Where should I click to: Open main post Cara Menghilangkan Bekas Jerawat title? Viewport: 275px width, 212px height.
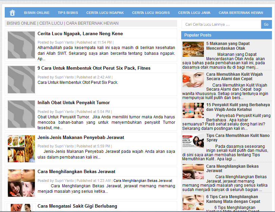[76, 171]
